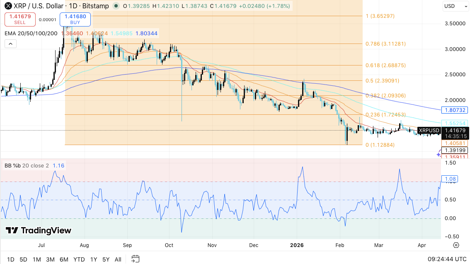470x264 pixels.
Task: Click the XRPUSD price label on axis
Action: point(429,131)
